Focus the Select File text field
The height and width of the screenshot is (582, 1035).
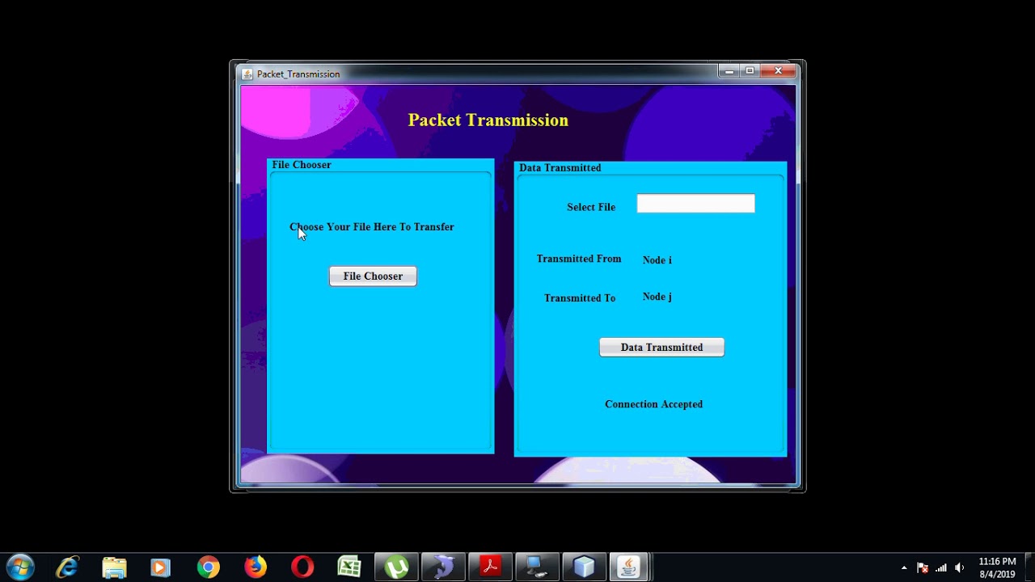click(695, 204)
